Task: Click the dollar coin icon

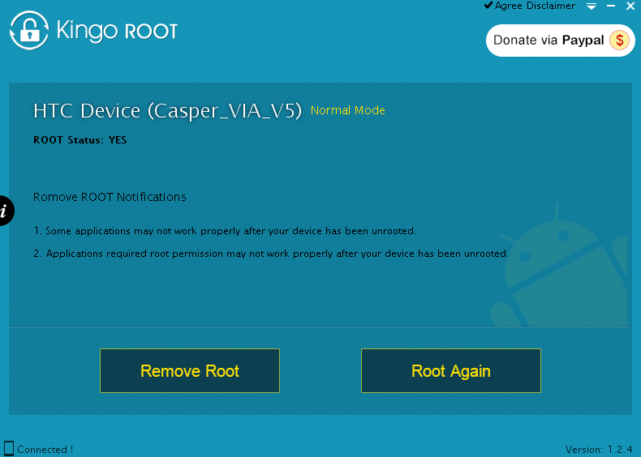Action: tap(619, 40)
